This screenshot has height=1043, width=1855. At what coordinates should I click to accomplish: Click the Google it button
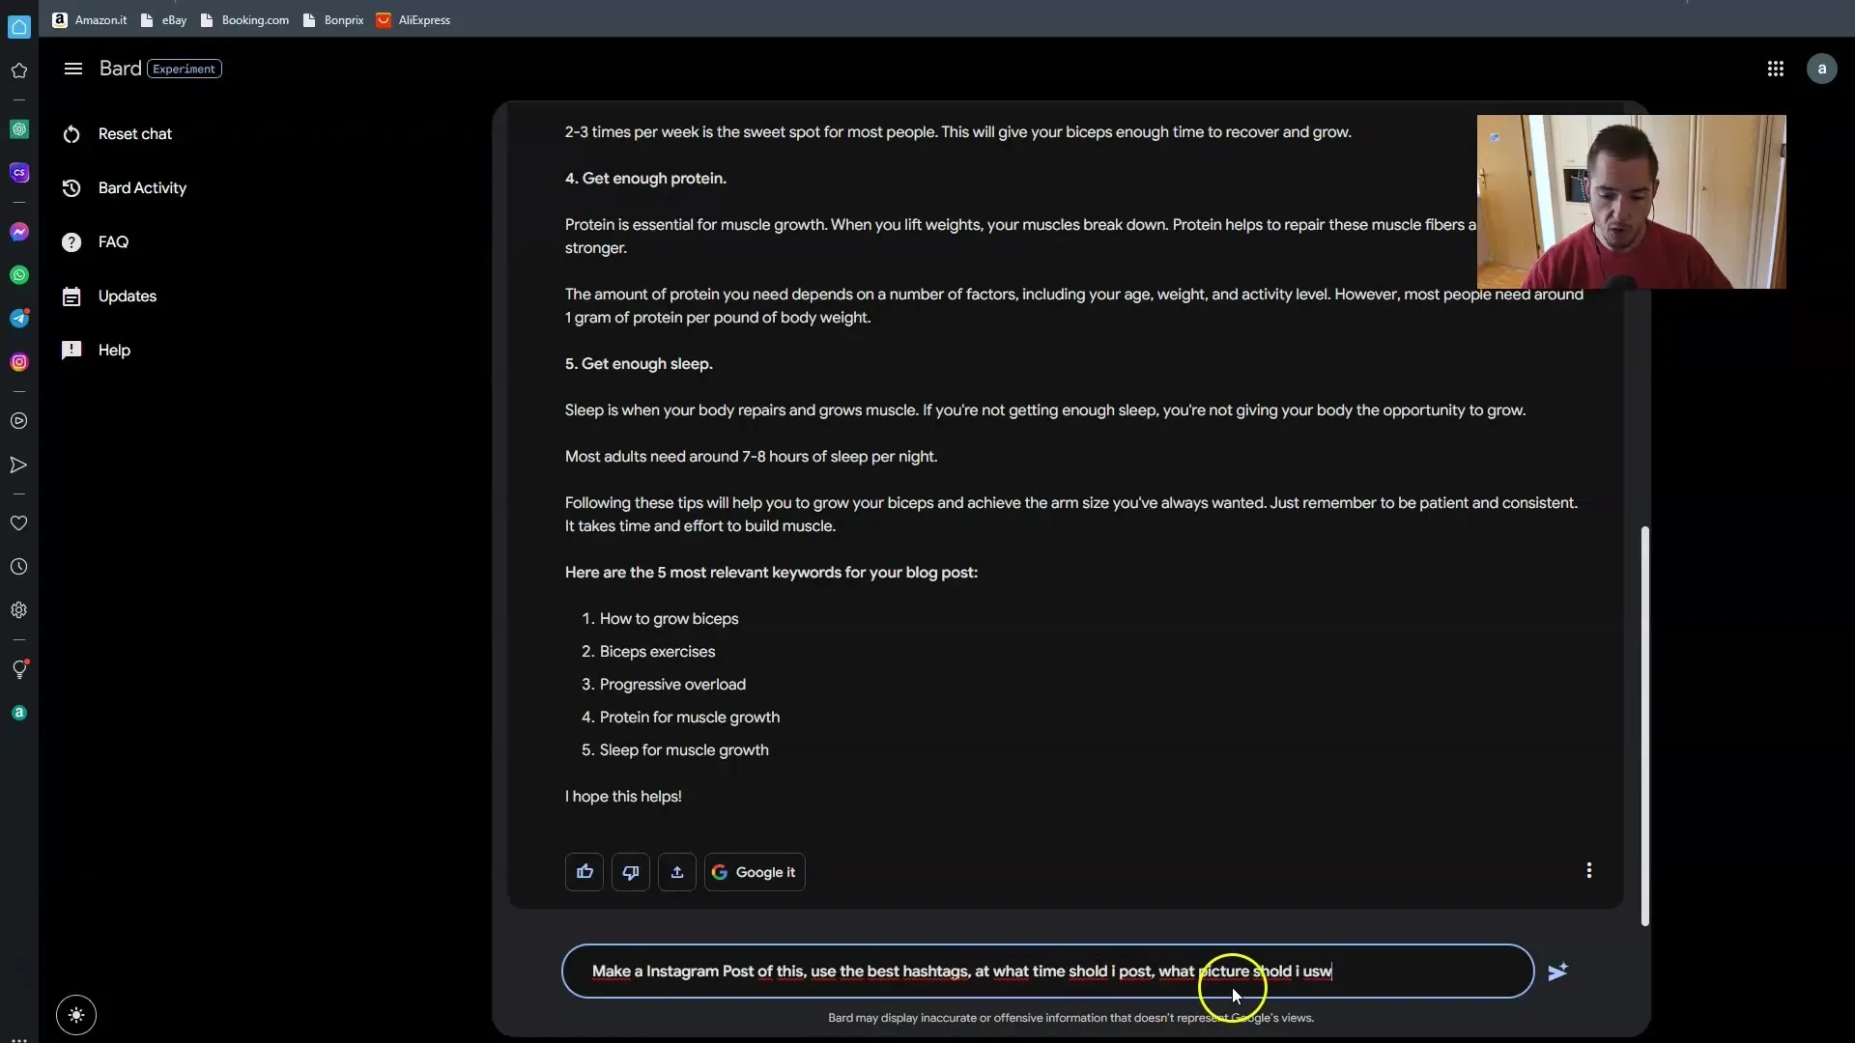[x=753, y=871]
